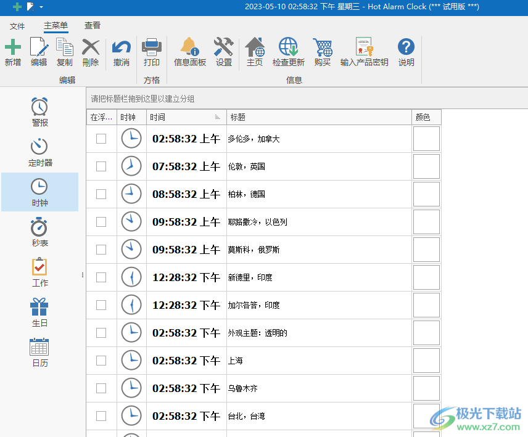Tick floating checkbox for 莫斯科，俄罗斯
The height and width of the screenshot is (437, 528).
(x=101, y=250)
